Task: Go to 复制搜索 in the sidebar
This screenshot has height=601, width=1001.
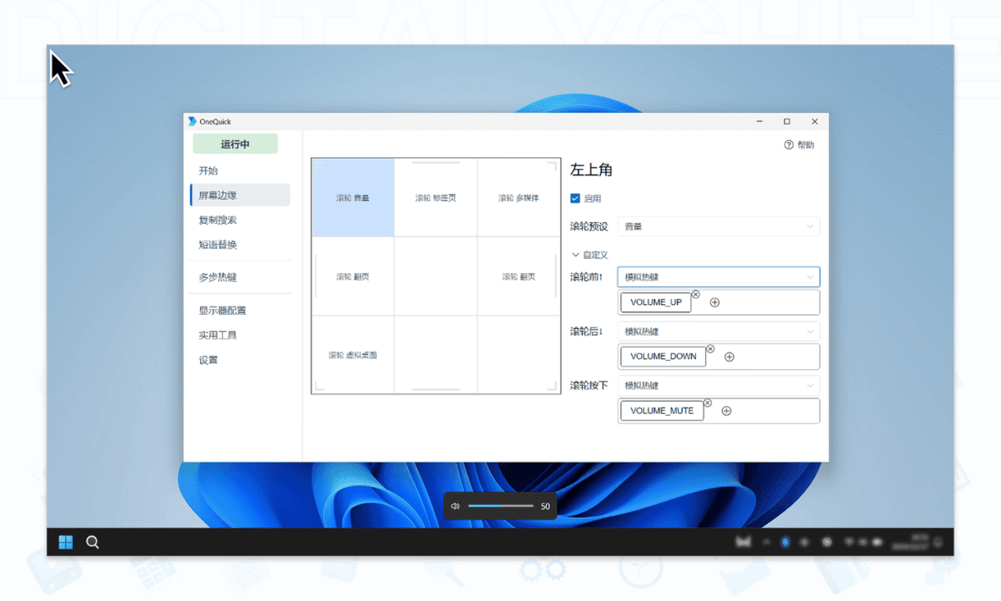Action: tap(218, 220)
